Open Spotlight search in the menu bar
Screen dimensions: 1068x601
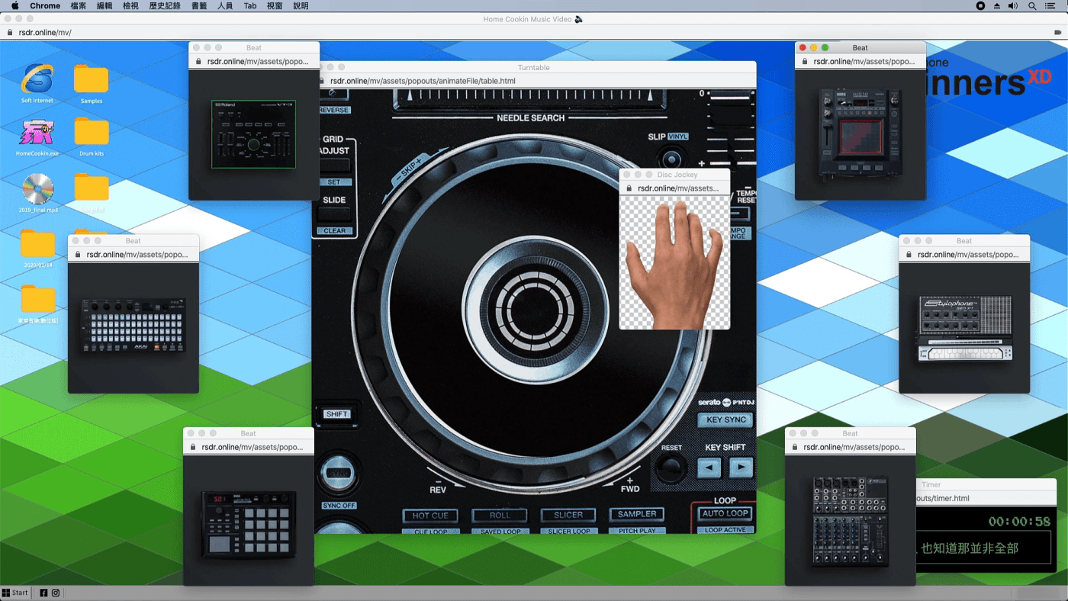coord(1032,5)
